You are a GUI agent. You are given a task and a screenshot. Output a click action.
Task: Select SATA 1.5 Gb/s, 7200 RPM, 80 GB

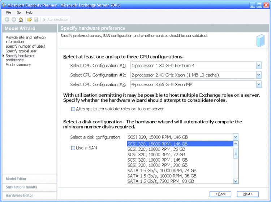[x=180, y=181]
